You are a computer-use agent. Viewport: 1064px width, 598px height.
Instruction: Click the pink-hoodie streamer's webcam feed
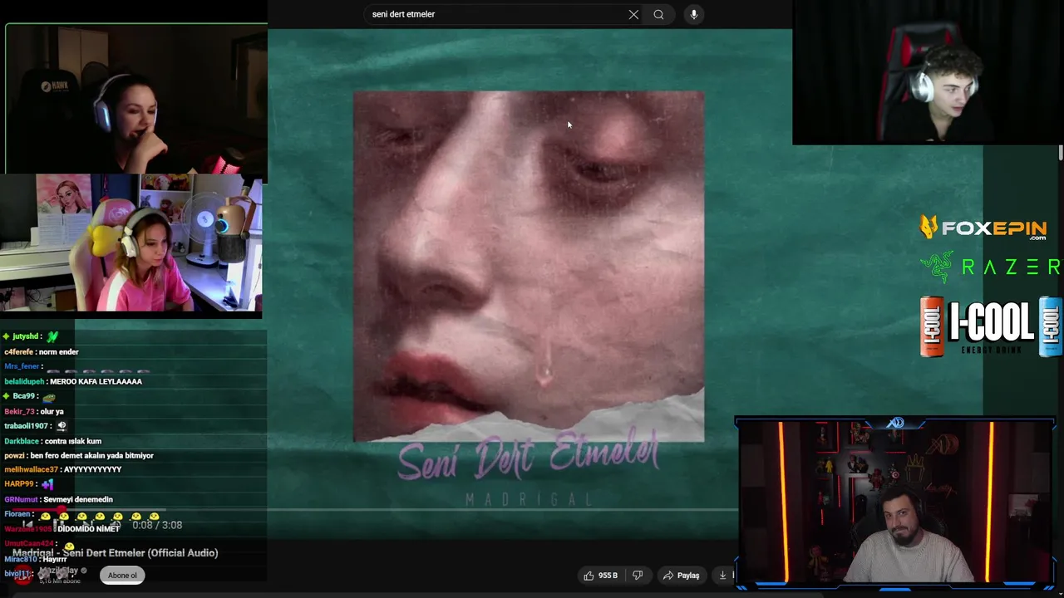pyautogui.click(x=131, y=243)
